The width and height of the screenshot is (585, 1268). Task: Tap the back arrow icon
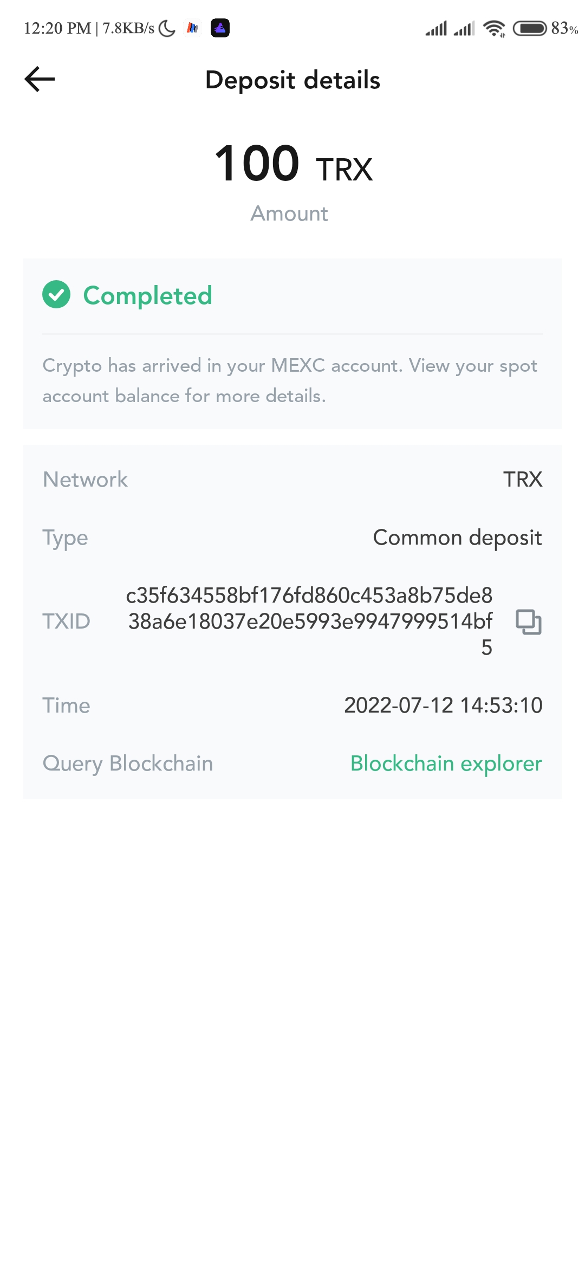point(40,79)
